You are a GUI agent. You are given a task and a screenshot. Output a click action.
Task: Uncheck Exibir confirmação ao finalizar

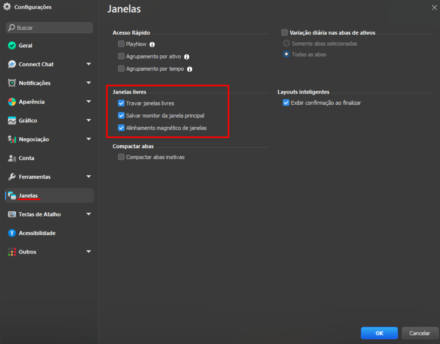(286, 103)
